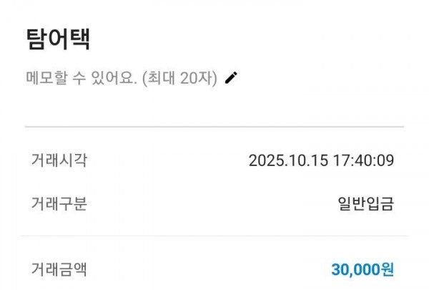The image size is (429, 290).
Task: Select the "거래구분" label
Action: tap(59, 204)
